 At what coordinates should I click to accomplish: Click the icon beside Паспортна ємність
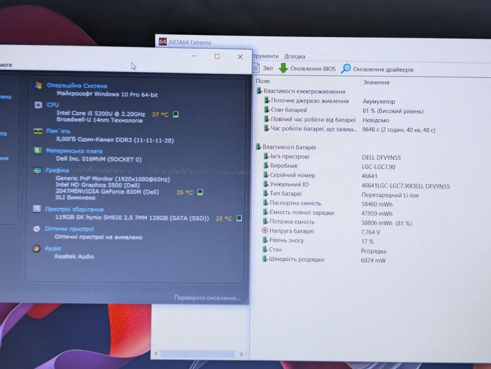[266, 203]
